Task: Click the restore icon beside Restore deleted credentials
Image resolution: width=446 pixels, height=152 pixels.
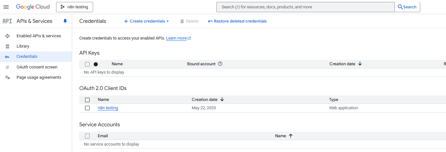Action: click(210, 21)
